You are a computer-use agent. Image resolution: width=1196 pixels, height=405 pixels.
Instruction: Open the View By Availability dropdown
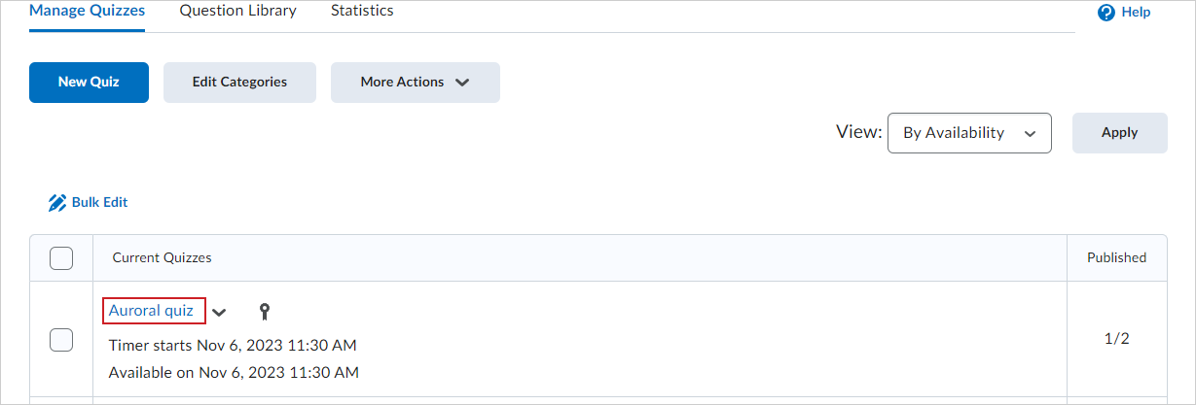[x=969, y=133]
